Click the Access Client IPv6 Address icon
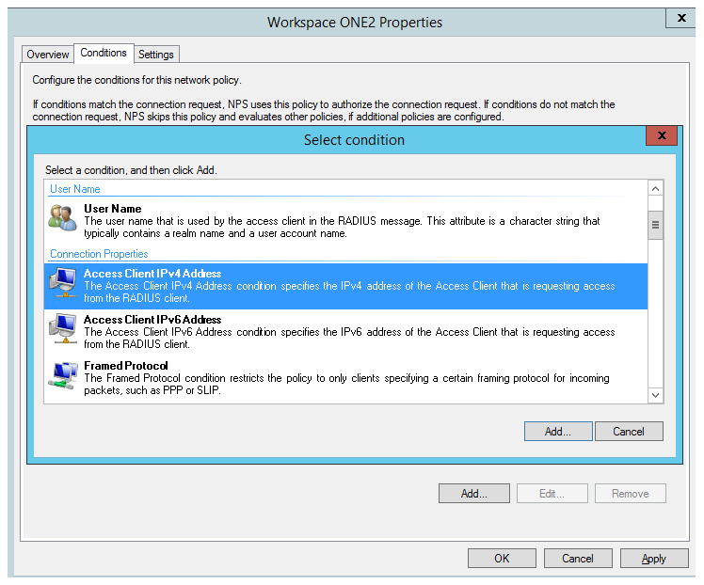The height and width of the screenshot is (585, 704). pyautogui.click(x=63, y=327)
